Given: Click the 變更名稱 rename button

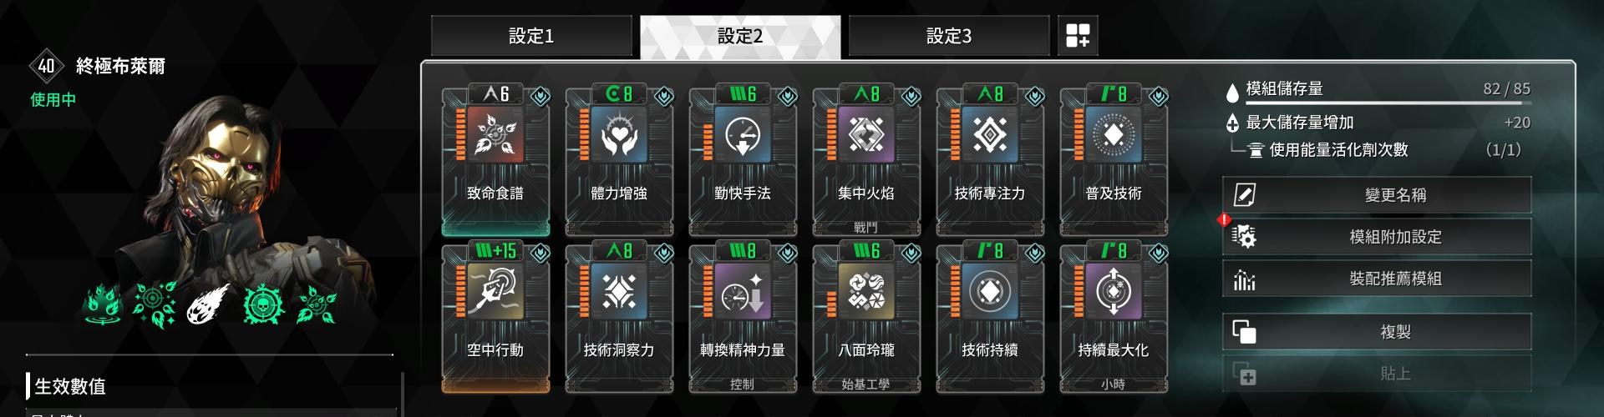Looking at the screenshot, I should point(1377,194).
